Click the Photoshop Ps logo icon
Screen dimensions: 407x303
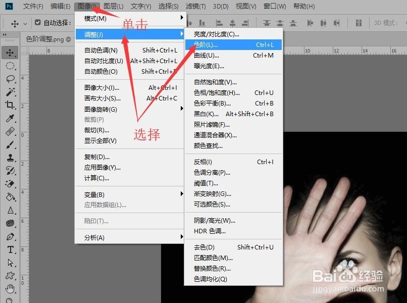coord(9,6)
